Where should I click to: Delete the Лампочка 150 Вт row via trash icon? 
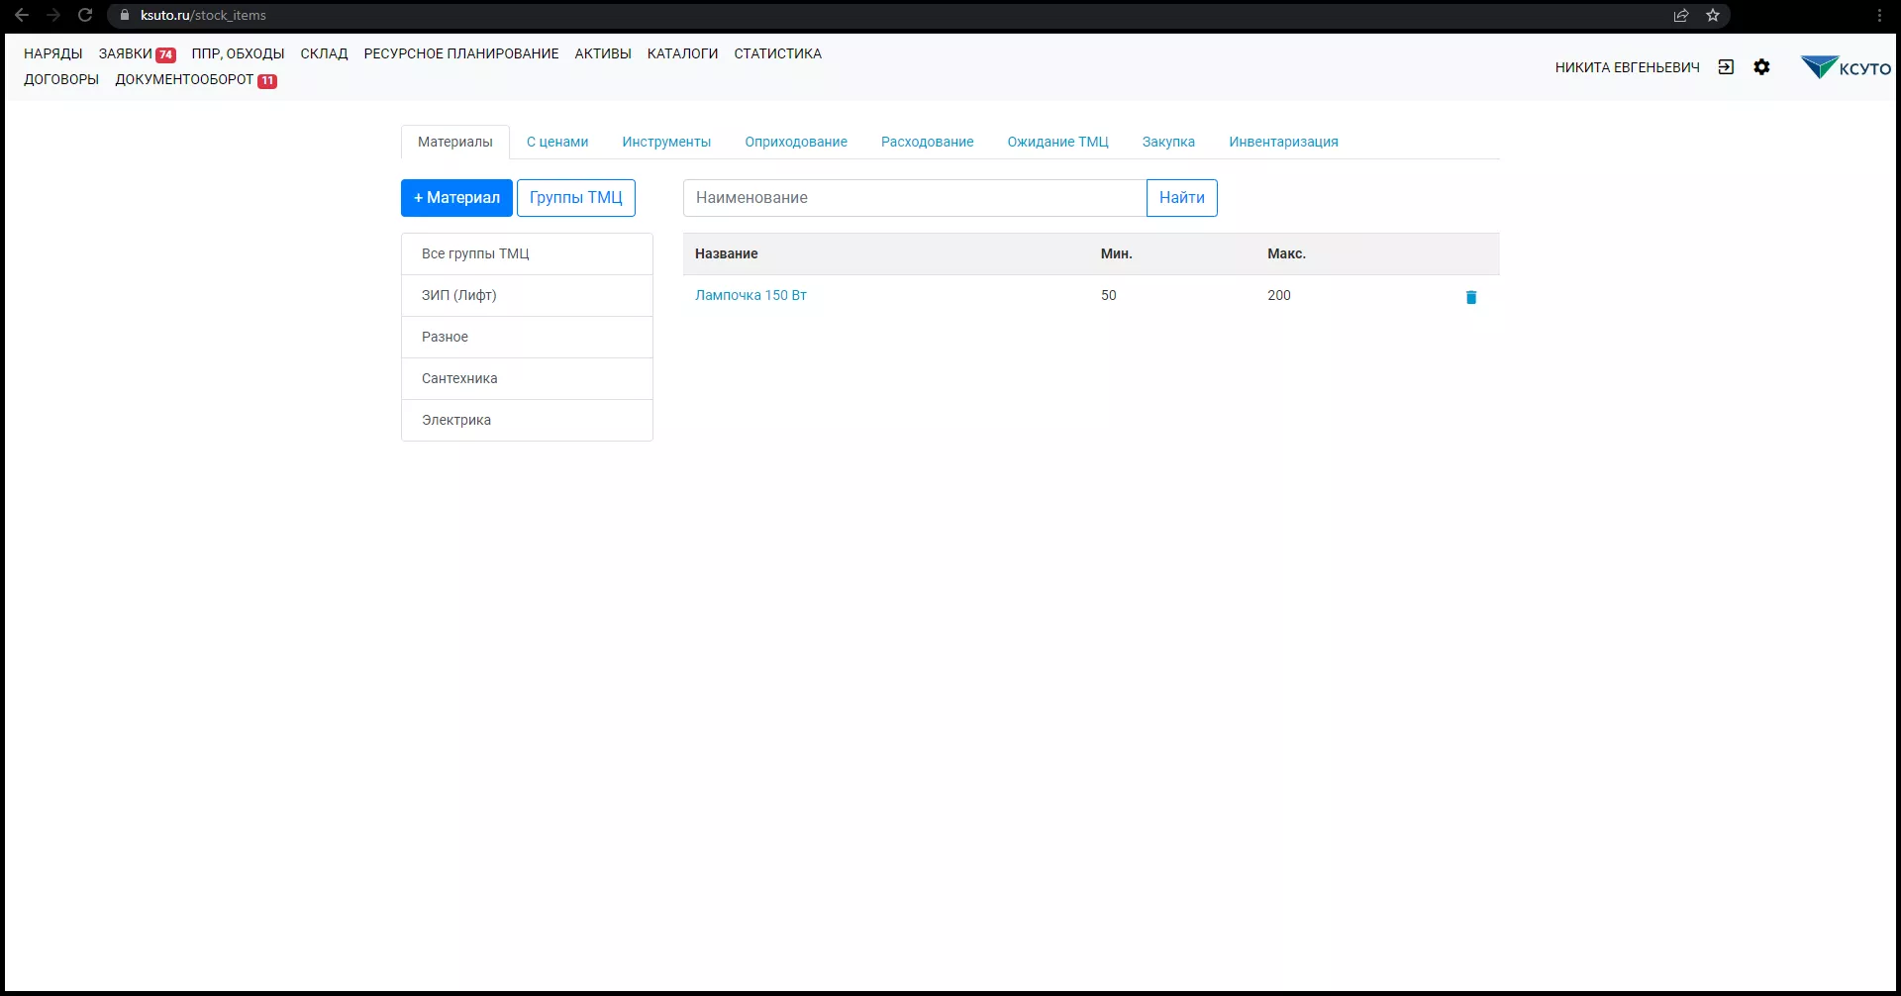1470,297
